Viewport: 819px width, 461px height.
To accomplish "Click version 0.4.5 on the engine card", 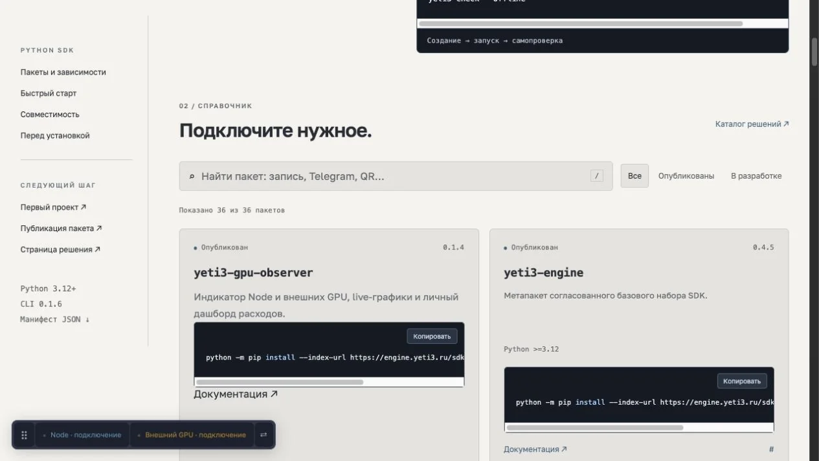I will [x=763, y=247].
